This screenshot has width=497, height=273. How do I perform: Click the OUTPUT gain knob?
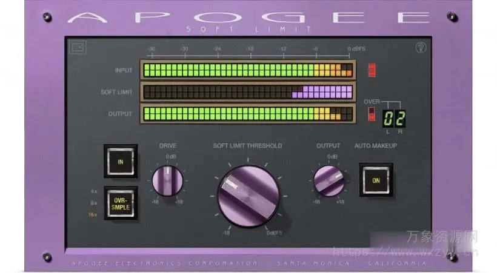330,180
